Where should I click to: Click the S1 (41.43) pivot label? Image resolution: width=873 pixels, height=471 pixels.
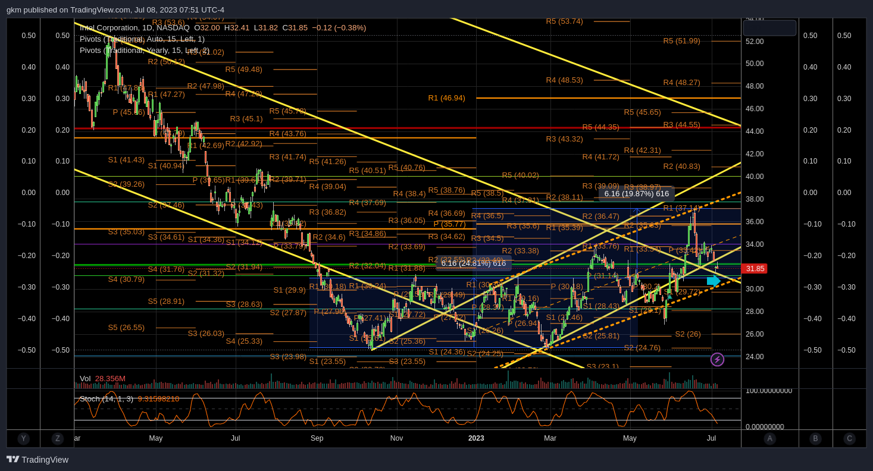coord(126,160)
